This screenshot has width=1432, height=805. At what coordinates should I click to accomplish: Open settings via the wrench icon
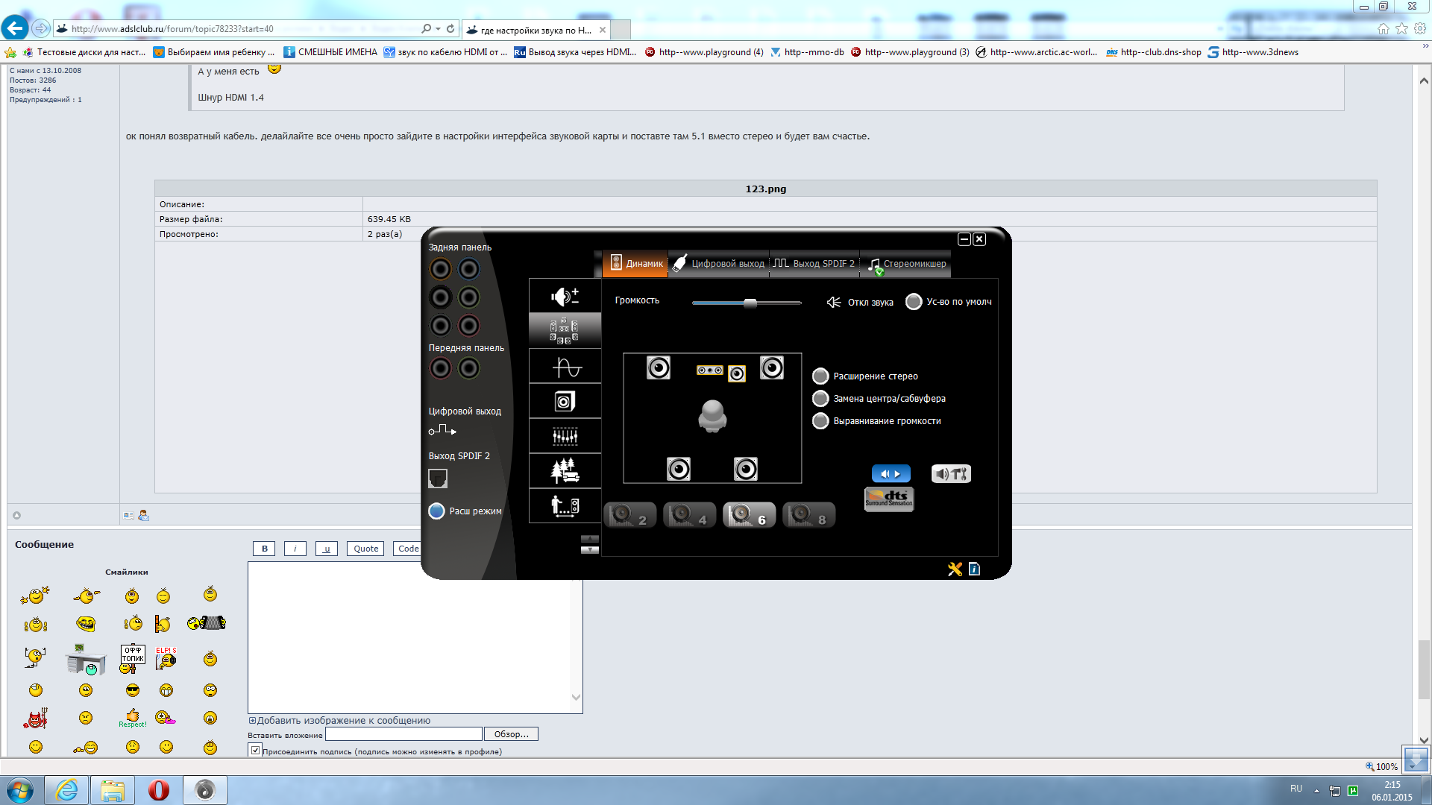[x=955, y=569]
